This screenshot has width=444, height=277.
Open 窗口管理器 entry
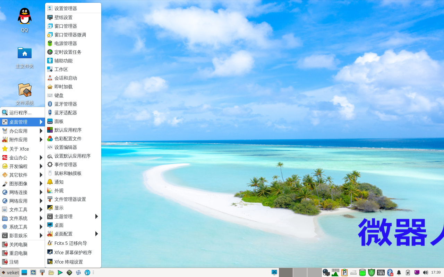pyautogui.click(x=73, y=26)
